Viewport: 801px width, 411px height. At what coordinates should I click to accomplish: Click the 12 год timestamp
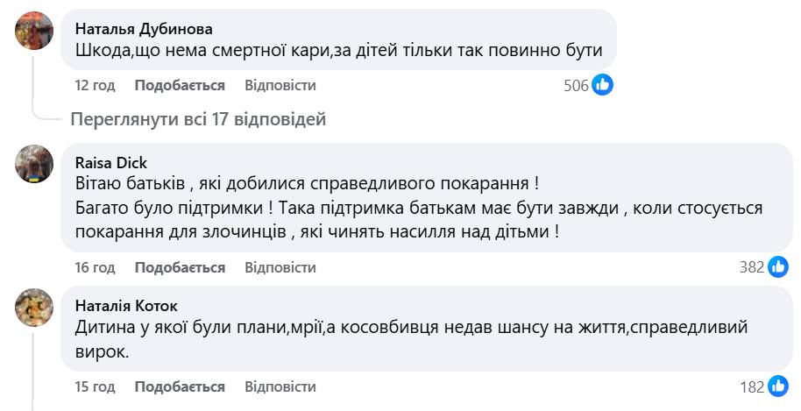95,85
